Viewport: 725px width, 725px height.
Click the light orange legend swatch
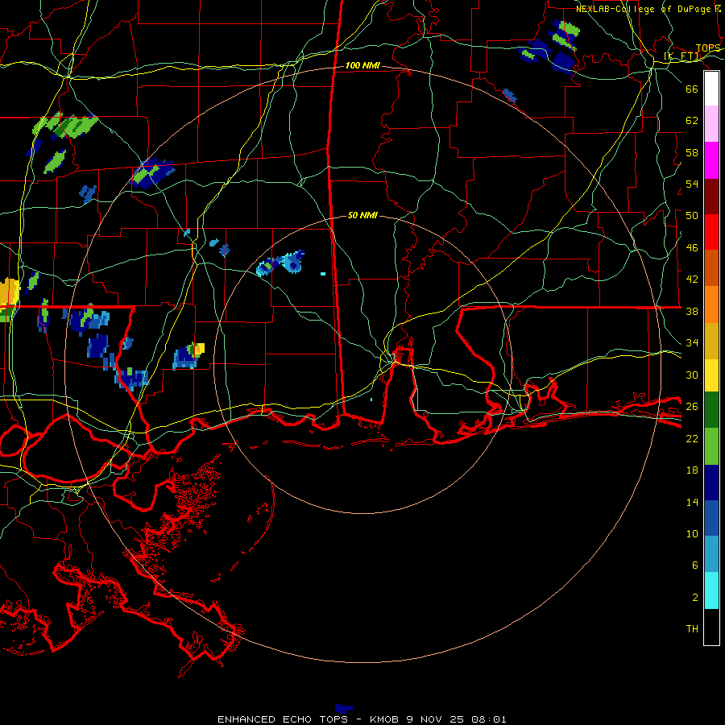[711, 304]
